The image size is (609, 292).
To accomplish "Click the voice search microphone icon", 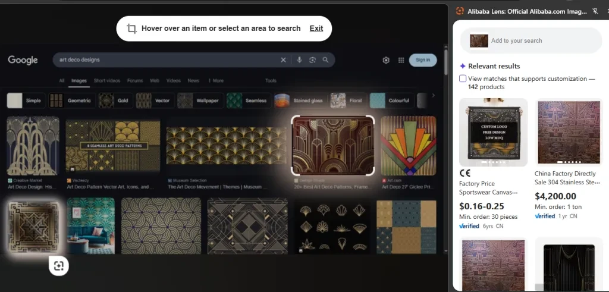I will pos(299,60).
